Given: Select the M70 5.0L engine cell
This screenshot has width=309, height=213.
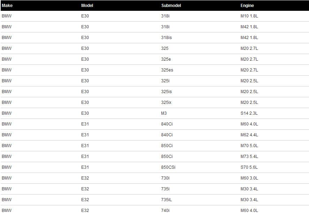Looking at the screenshot, I should pos(249,146).
